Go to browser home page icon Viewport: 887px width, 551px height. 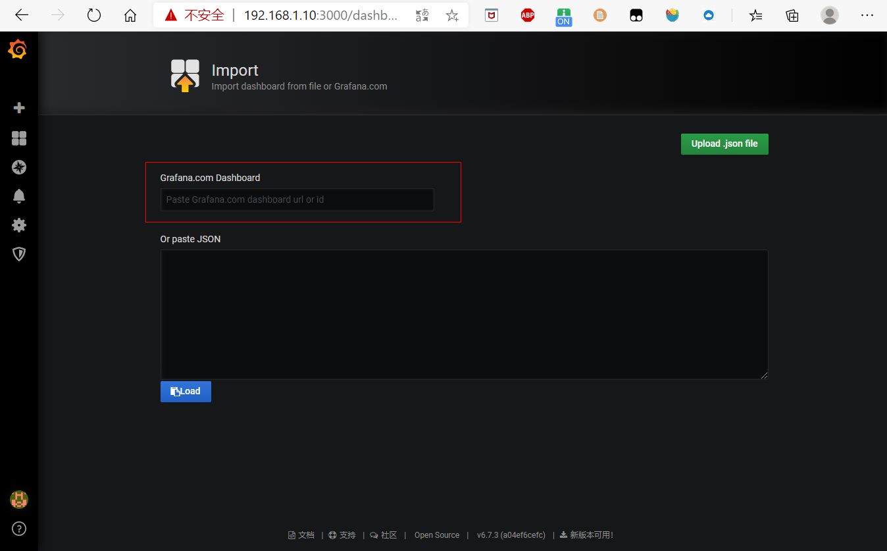[x=130, y=15]
